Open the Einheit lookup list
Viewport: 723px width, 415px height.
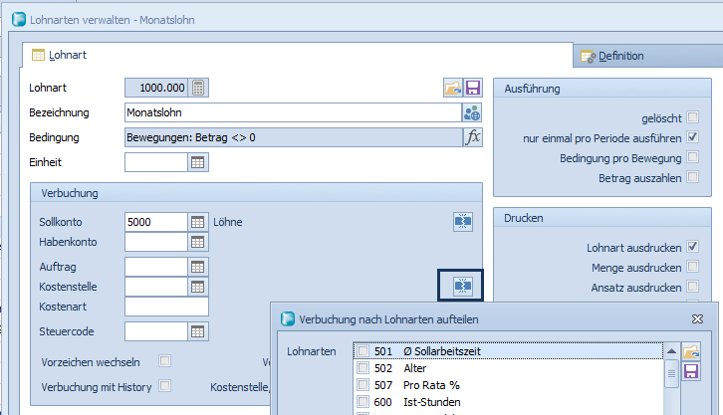tap(198, 162)
